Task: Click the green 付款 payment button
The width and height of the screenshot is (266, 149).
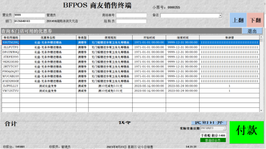Action: point(246,132)
